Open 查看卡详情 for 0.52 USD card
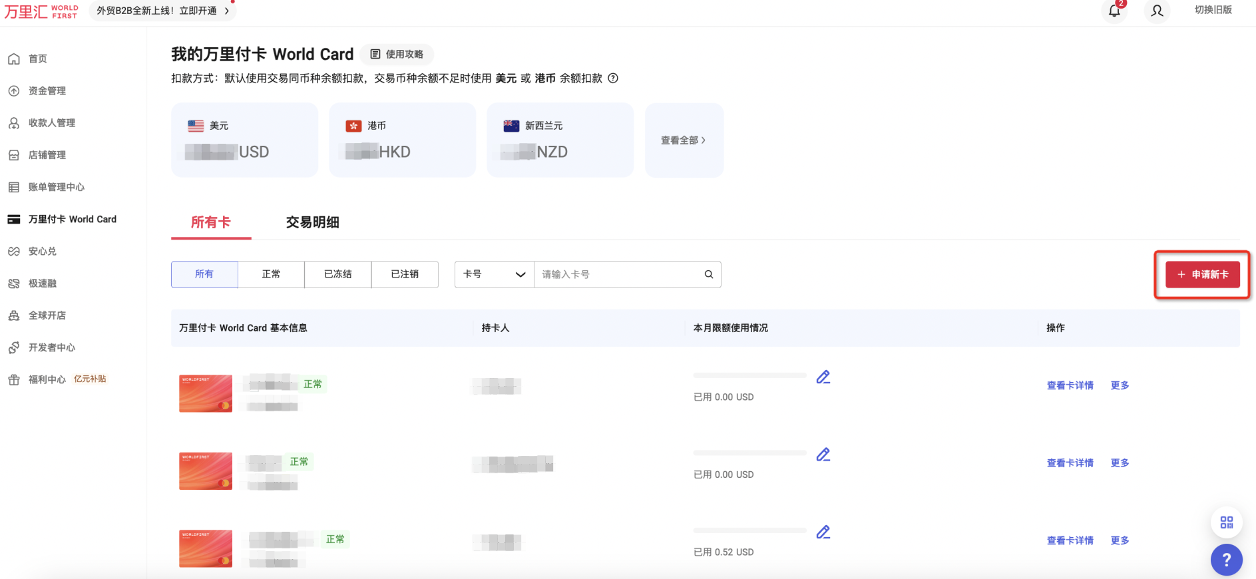 pos(1070,540)
